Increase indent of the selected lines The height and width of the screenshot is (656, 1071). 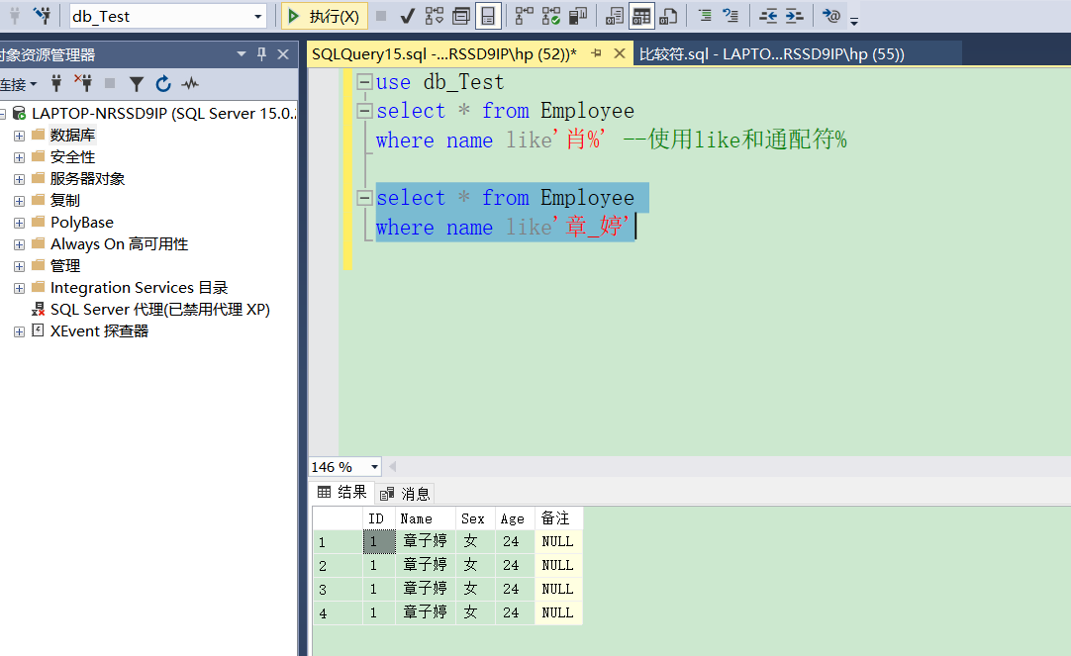pos(795,17)
